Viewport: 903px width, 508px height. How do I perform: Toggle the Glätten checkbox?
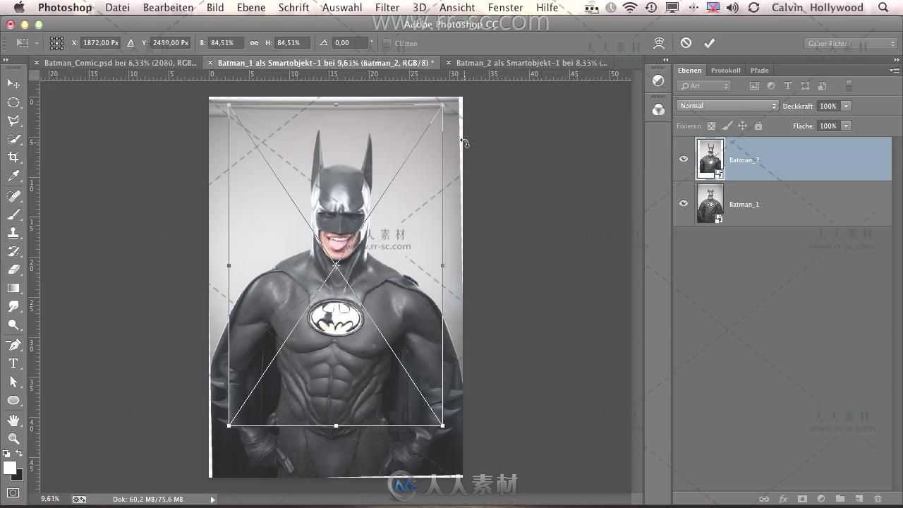pos(387,43)
